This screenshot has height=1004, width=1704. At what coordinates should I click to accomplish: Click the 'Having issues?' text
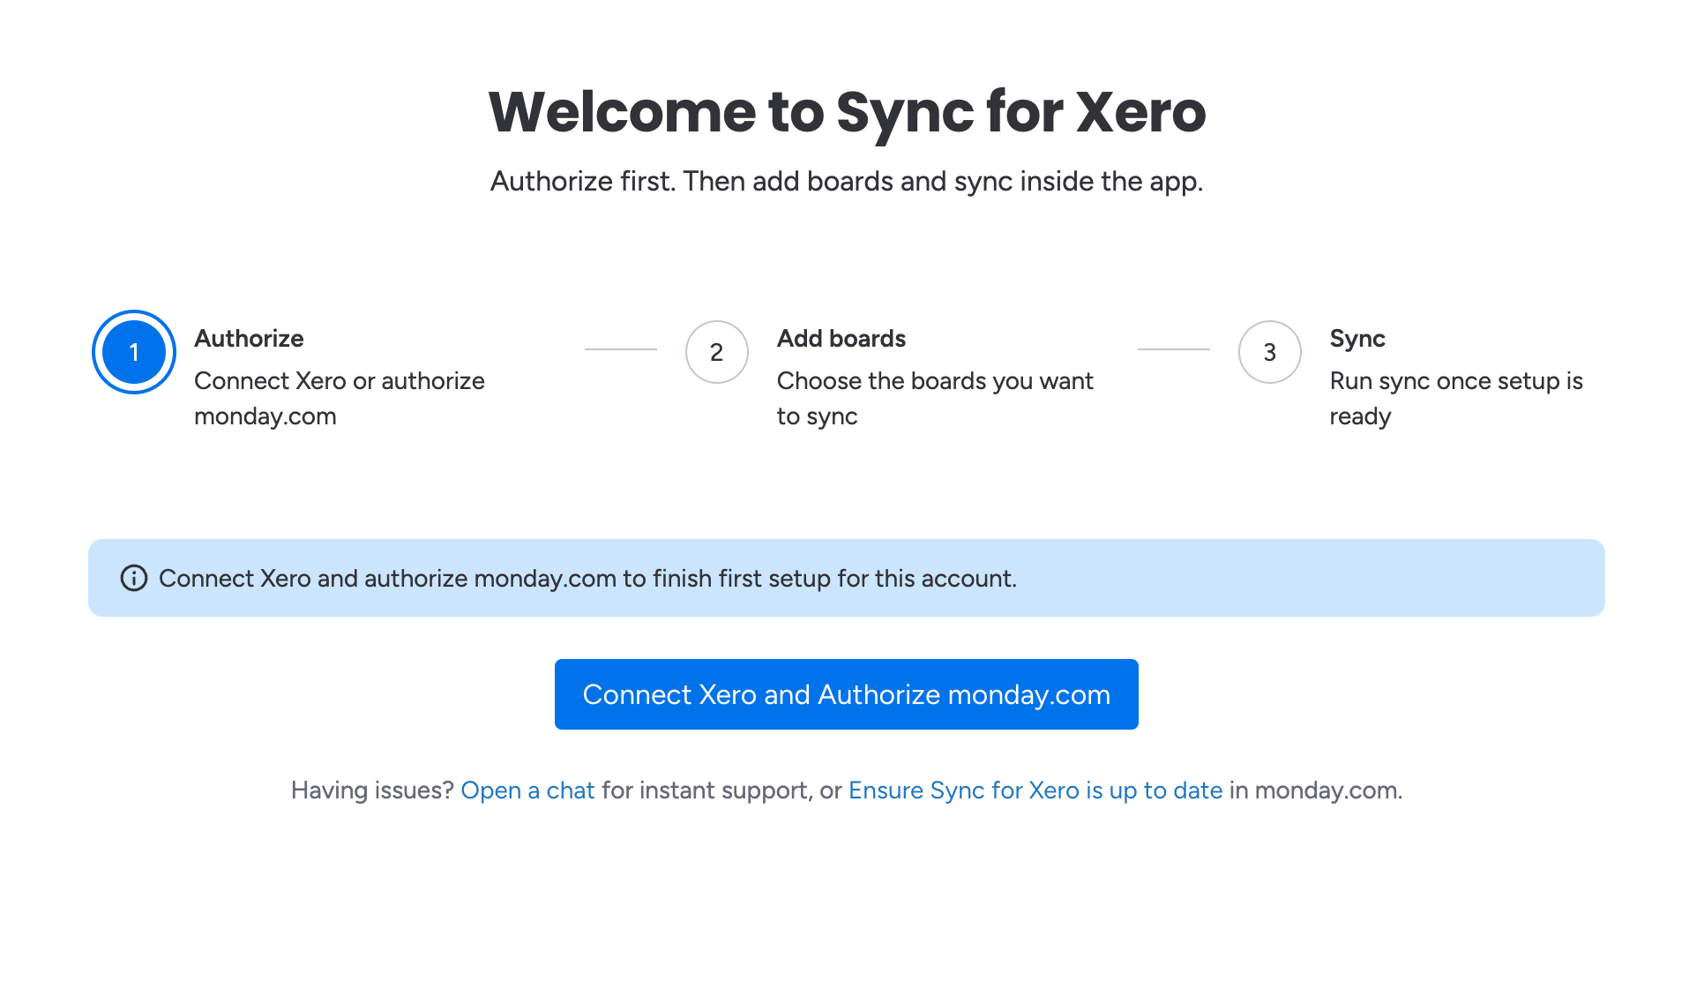[x=372, y=790]
